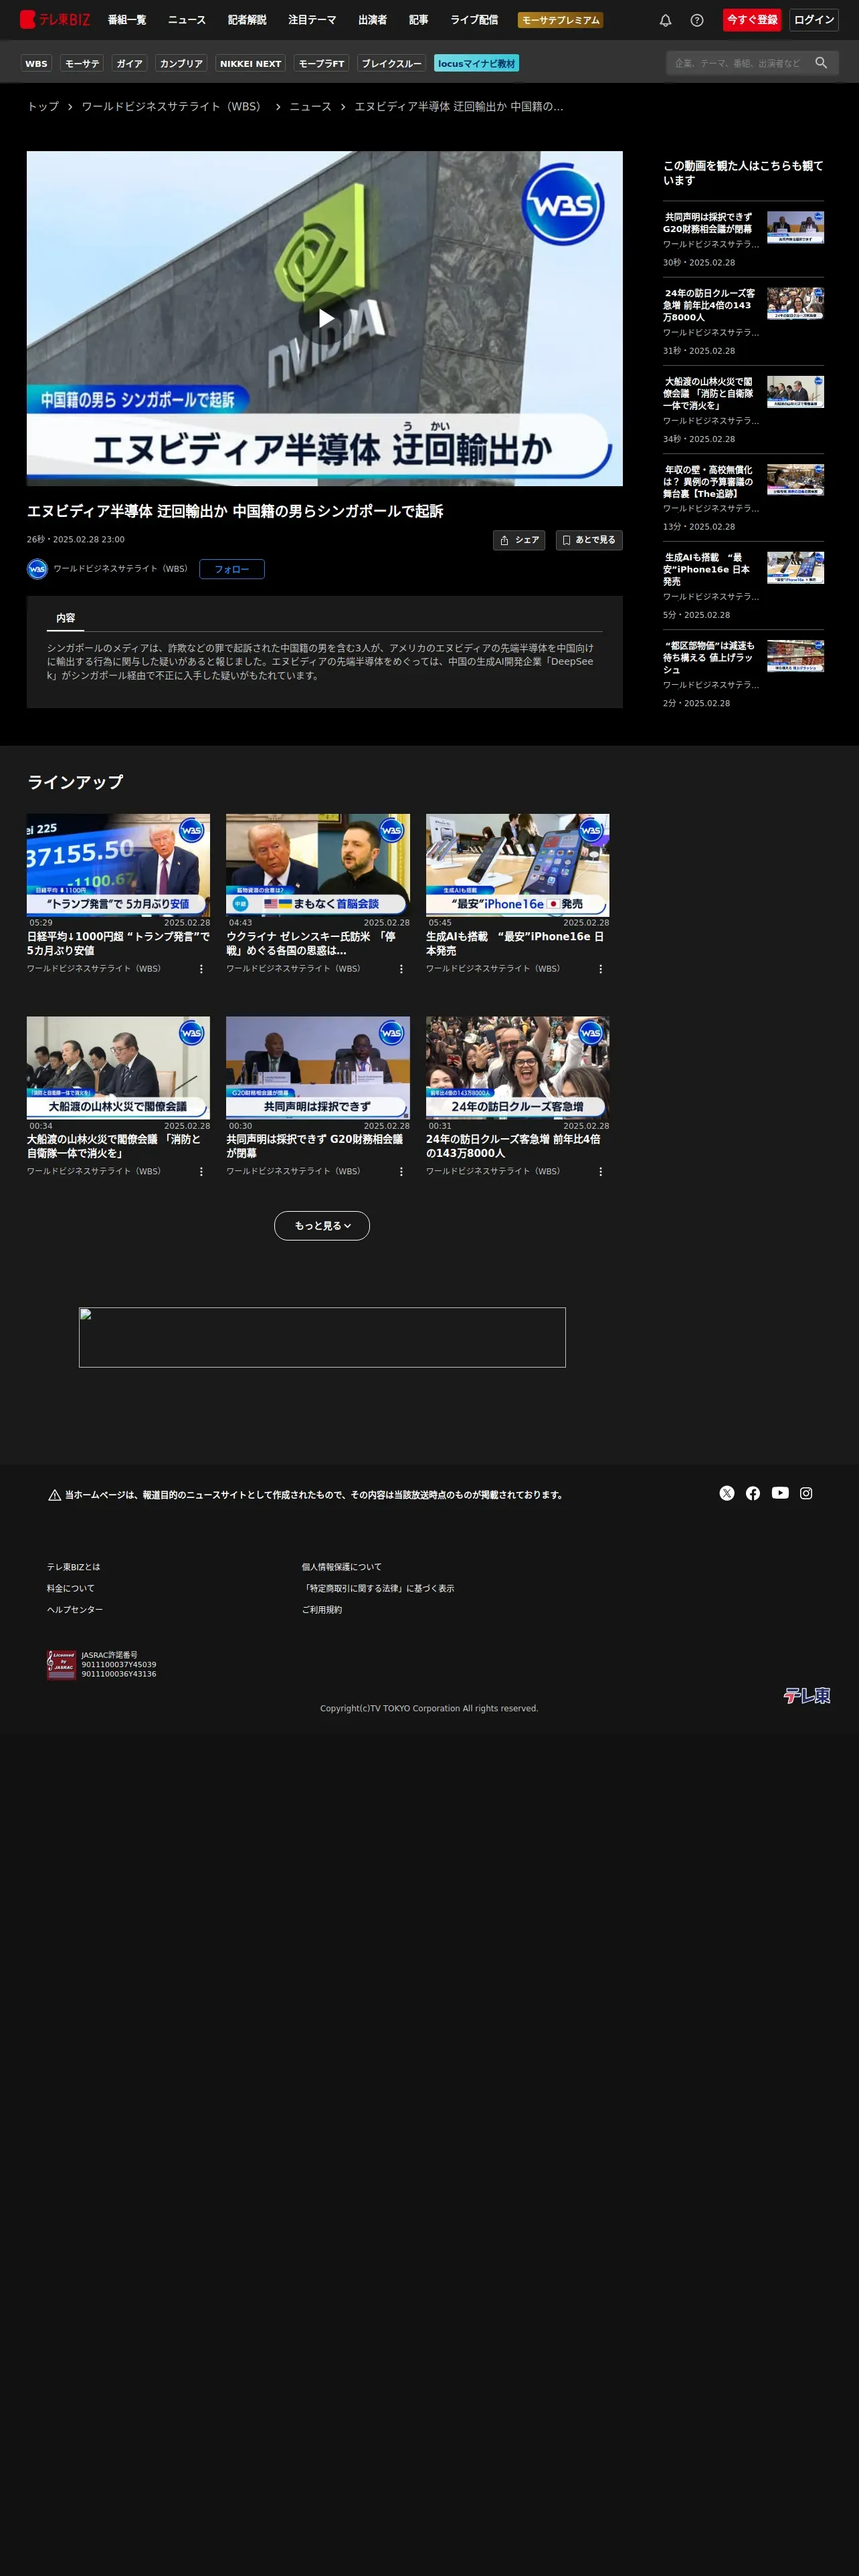Screen dimensions: 859x2576
Task: Open ライブ配信 in top navigation
Action: click(x=474, y=20)
